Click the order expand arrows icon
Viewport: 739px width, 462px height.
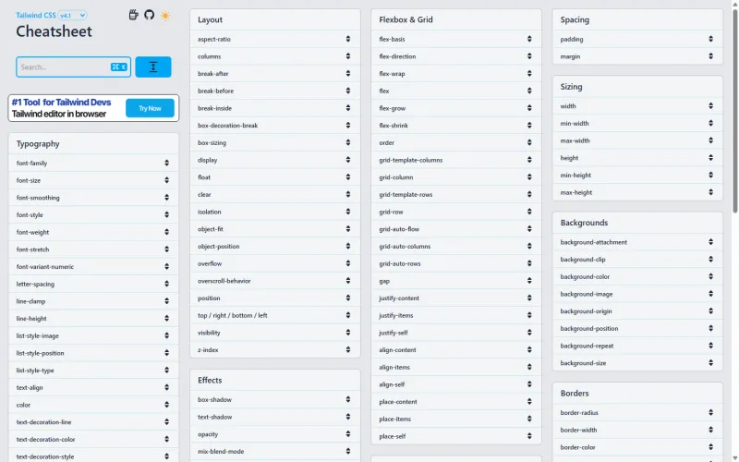529,142
